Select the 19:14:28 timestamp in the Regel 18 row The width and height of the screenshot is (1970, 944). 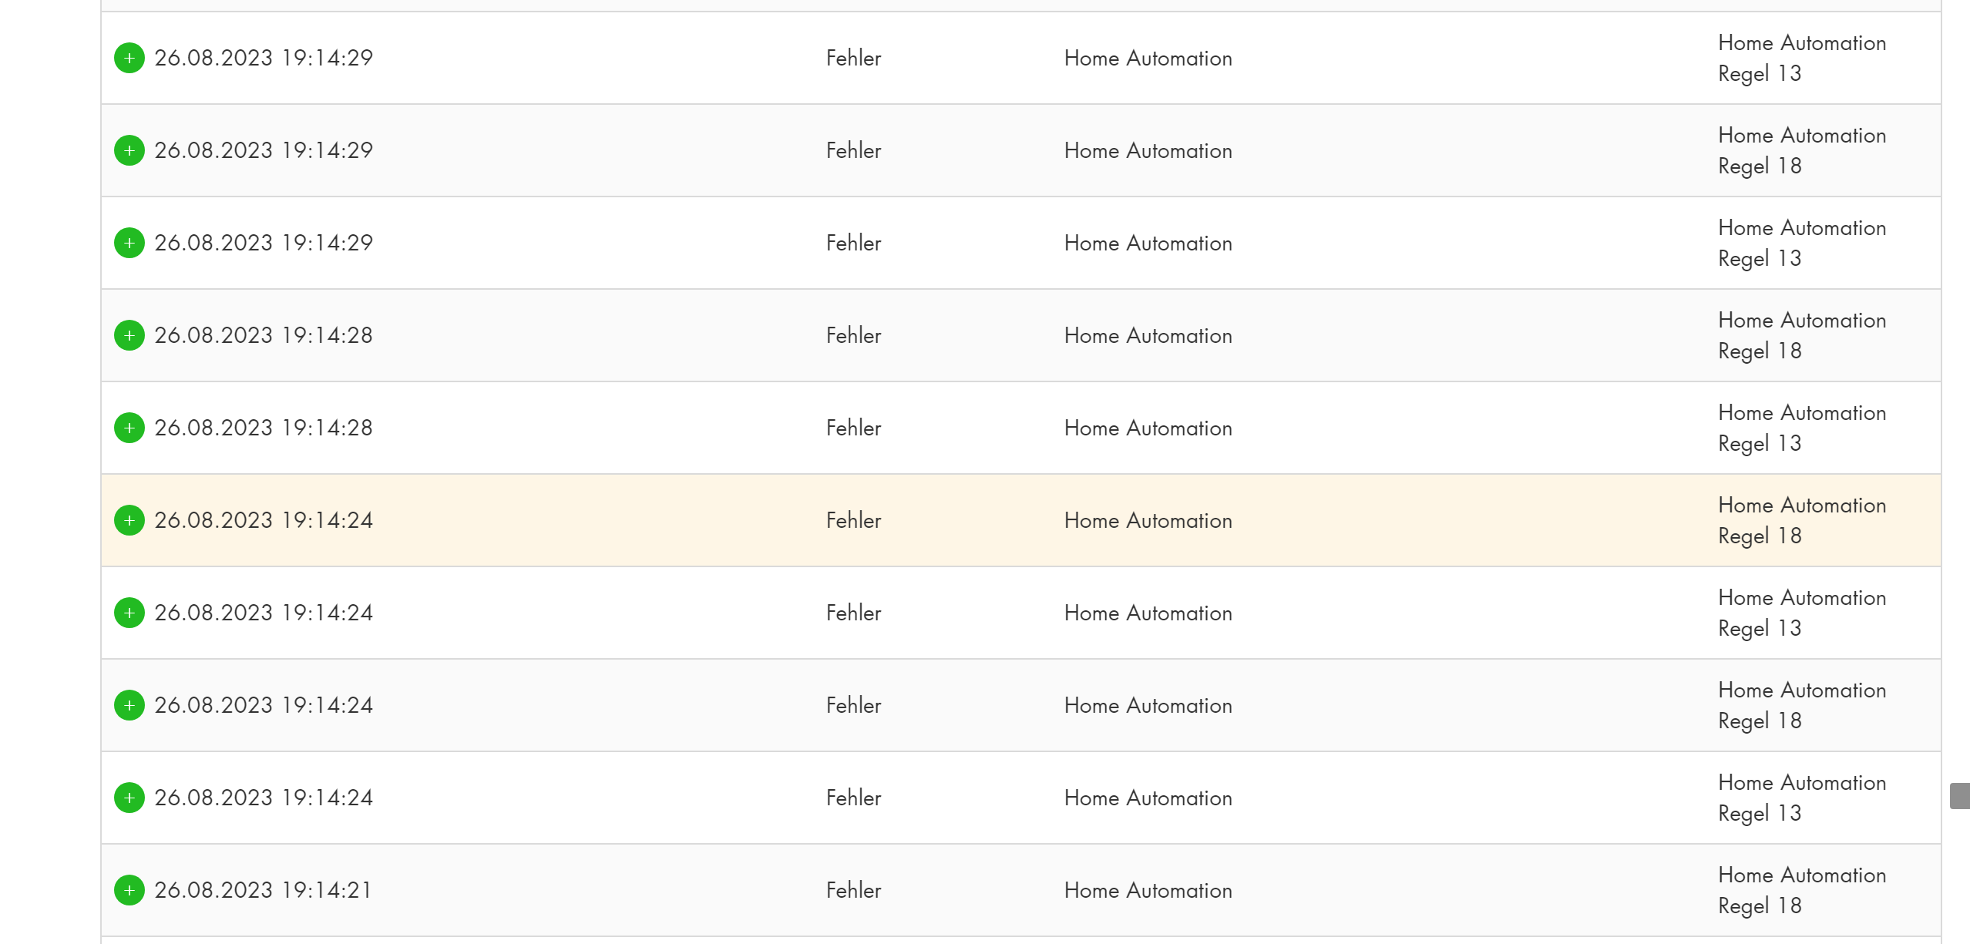(263, 335)
